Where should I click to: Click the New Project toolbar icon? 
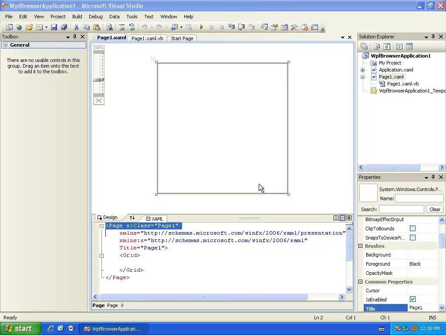click(9, 27)
